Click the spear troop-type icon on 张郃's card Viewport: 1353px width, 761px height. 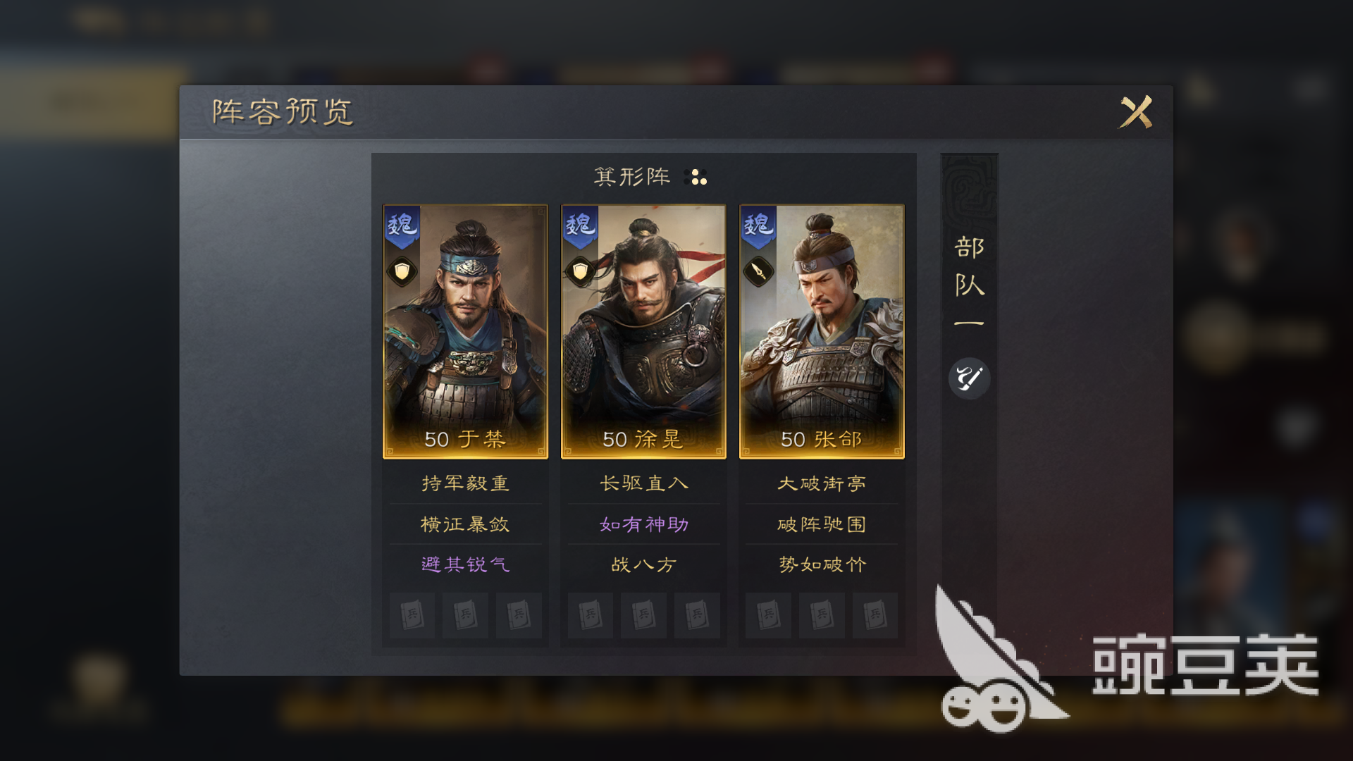tap(759, 271)
